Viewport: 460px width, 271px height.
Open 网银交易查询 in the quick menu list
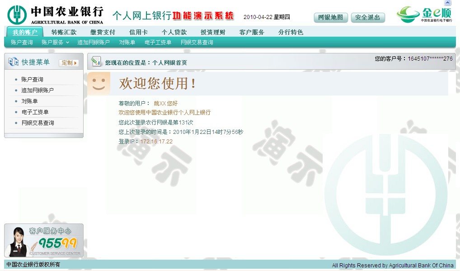[x=38, y=123]
